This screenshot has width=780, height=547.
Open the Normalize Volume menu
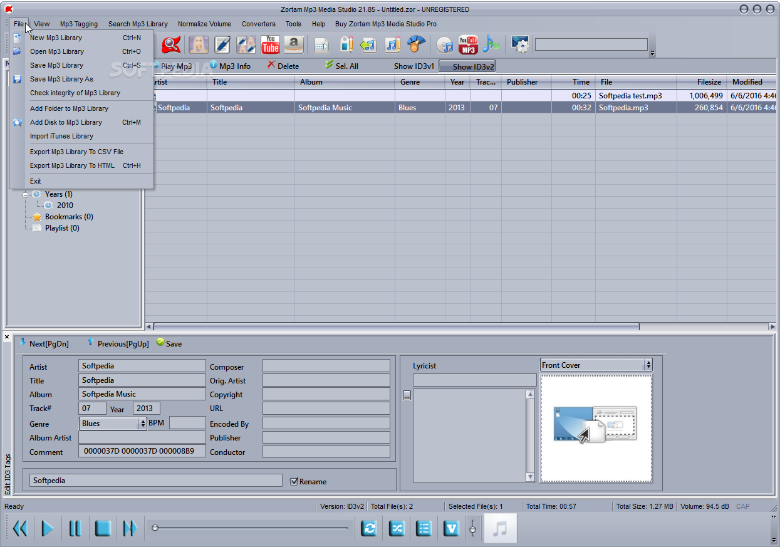tap(204, 24)
